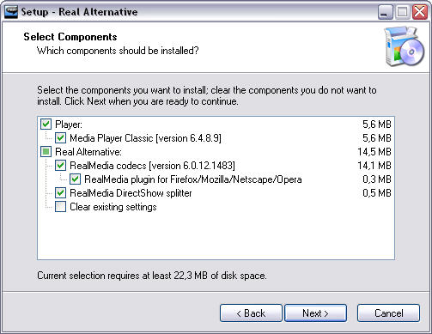This screenshot has height=334, width=432.
Task: Click the Next button
Action: 315,313
